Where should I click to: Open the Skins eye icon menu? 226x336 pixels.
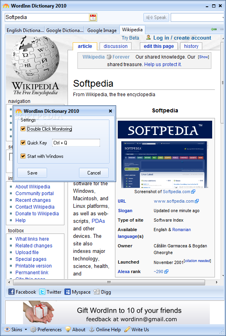tap(7, 329)
